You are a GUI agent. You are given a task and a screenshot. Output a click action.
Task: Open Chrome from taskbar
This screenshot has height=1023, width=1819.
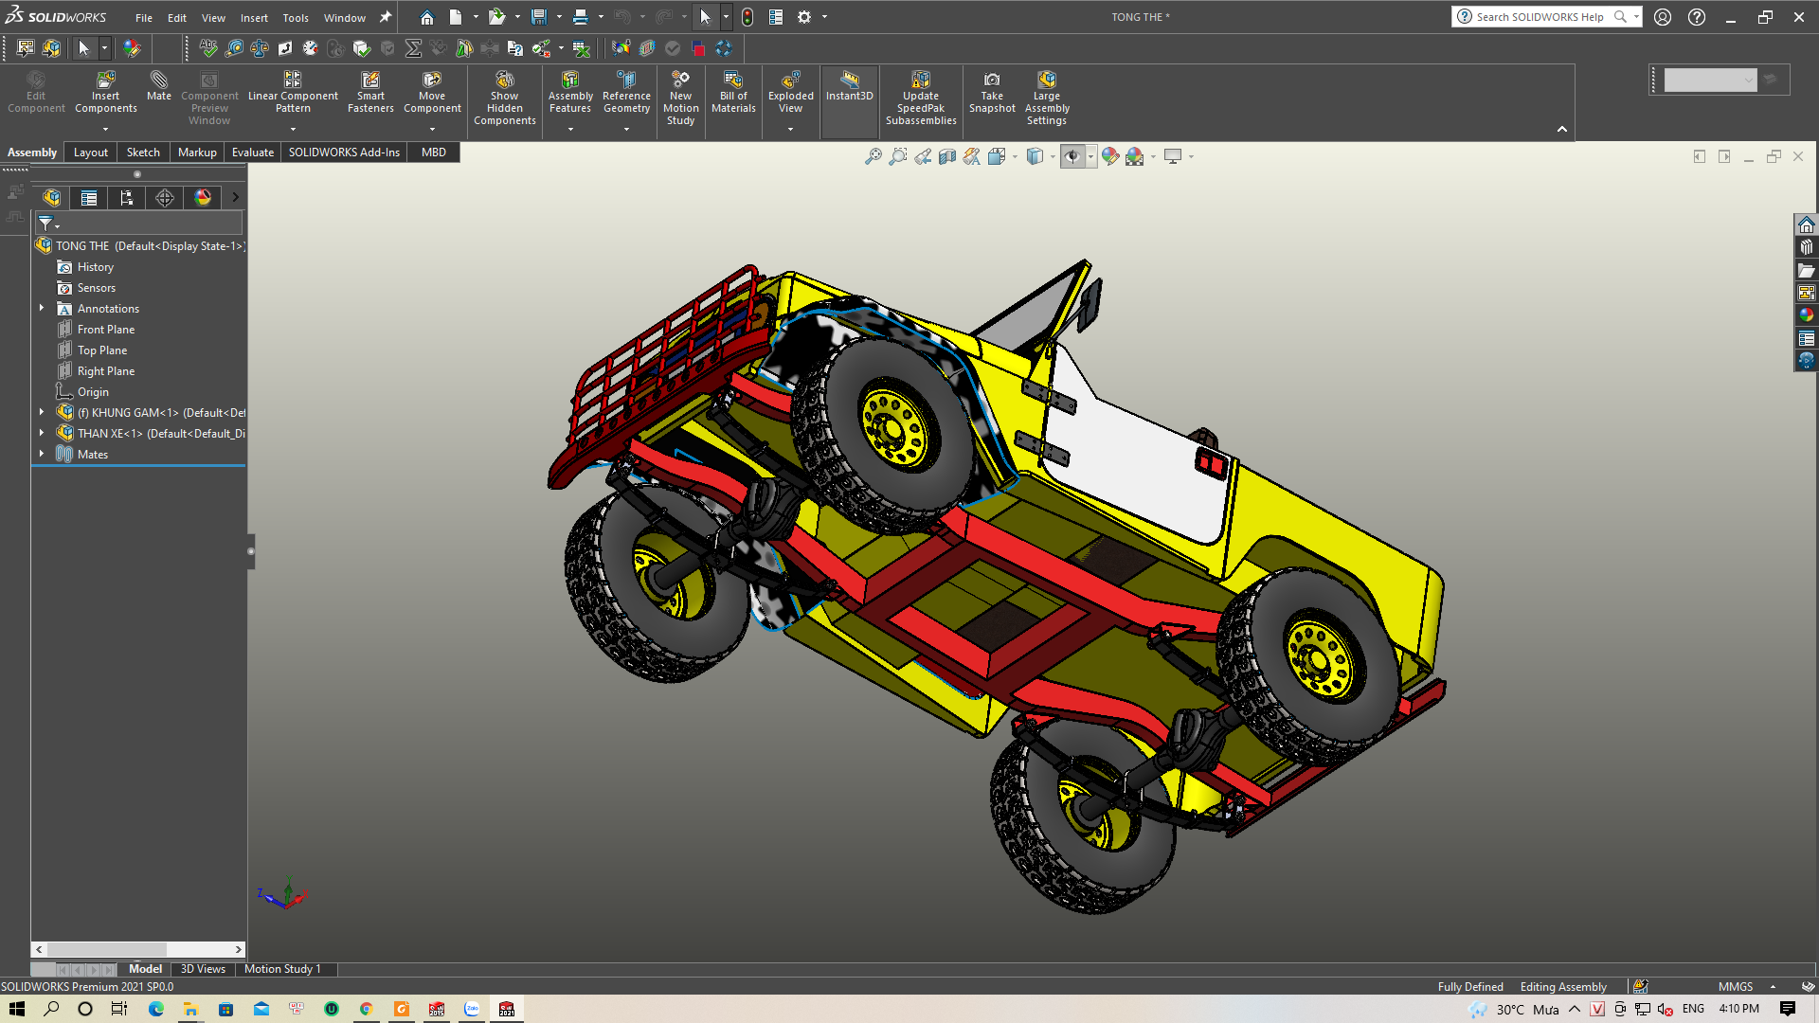pyautogui.click(x=366, y=1009)
